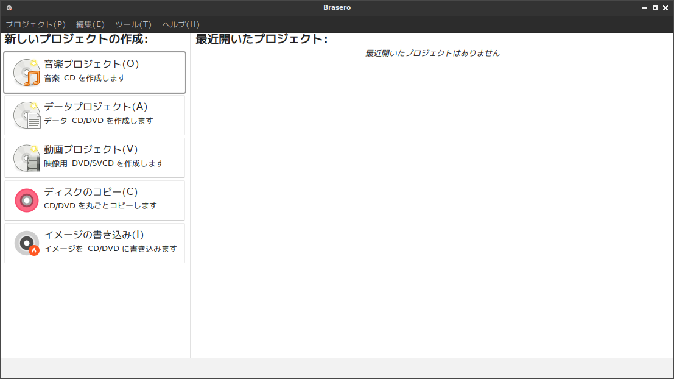The height and width of the screenshot is (379, 674).
Task: Click the audio CD music note icon
Action: [27, 73]
